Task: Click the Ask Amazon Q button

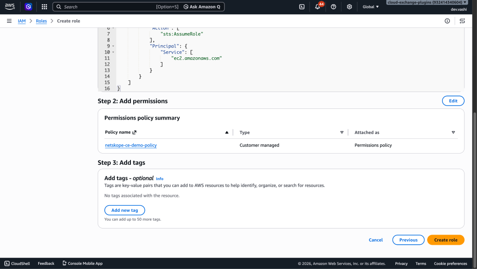Action: 202,7
